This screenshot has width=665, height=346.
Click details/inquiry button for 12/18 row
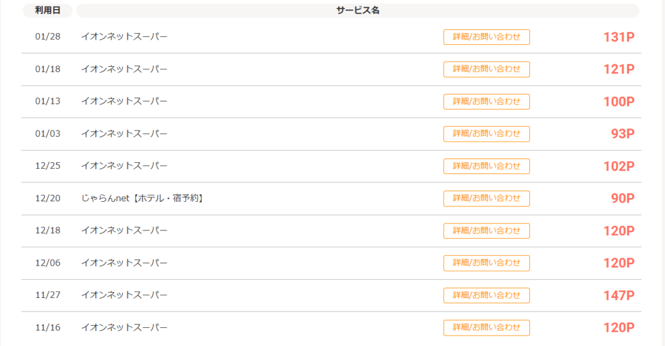[x=486, y=231]
